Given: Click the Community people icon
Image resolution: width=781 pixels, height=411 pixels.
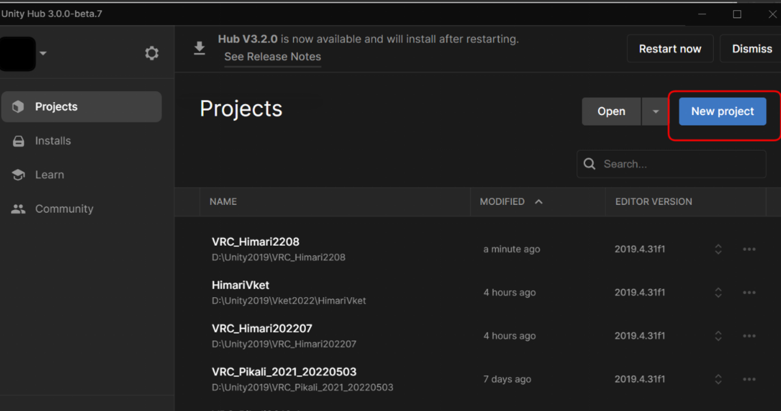Looking at the screenshot, I should [x=18, y=209].
